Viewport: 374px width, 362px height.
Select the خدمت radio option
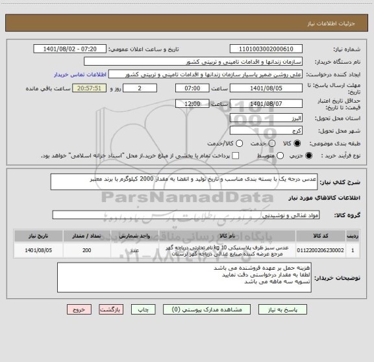[272, 143]
